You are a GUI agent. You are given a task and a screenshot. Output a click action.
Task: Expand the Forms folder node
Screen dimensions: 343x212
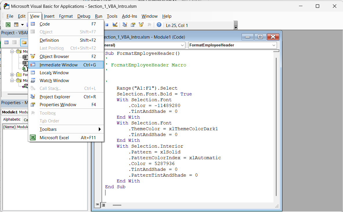(x=12, y=75)
